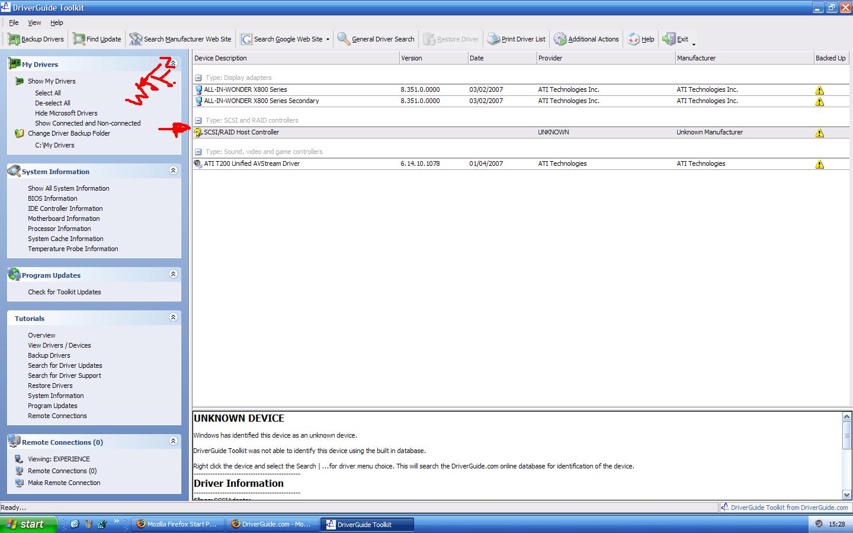The width and height of the screenshot is (853, 533).
Task: Open toolbar options overflow arrow after Exit
Action: click(694, 44)
